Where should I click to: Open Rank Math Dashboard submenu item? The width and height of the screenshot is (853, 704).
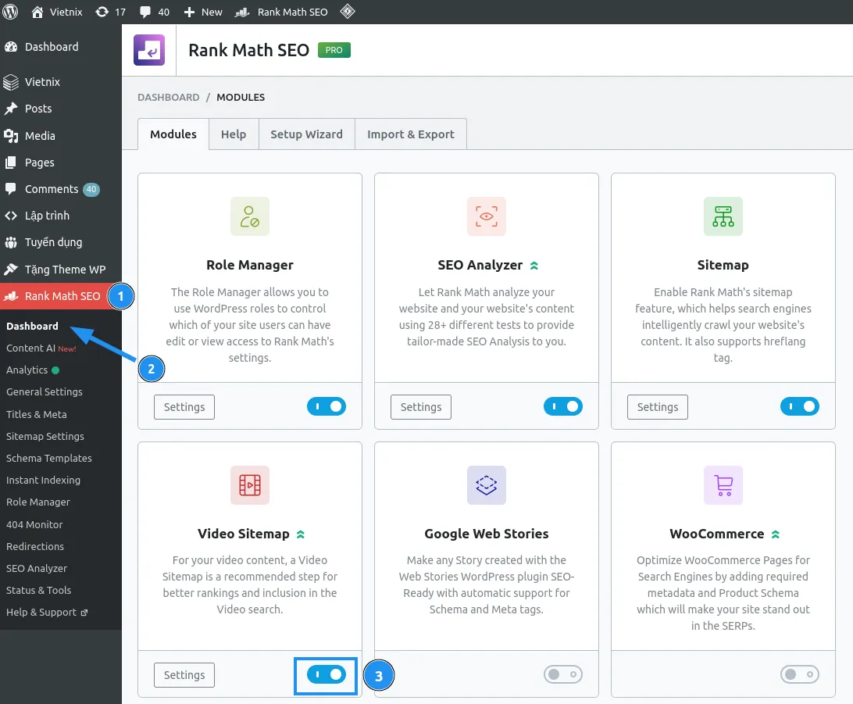(32, 326)
